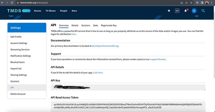Click the browser forward arrow
The image size is (215, 112).
coord(7,2)
